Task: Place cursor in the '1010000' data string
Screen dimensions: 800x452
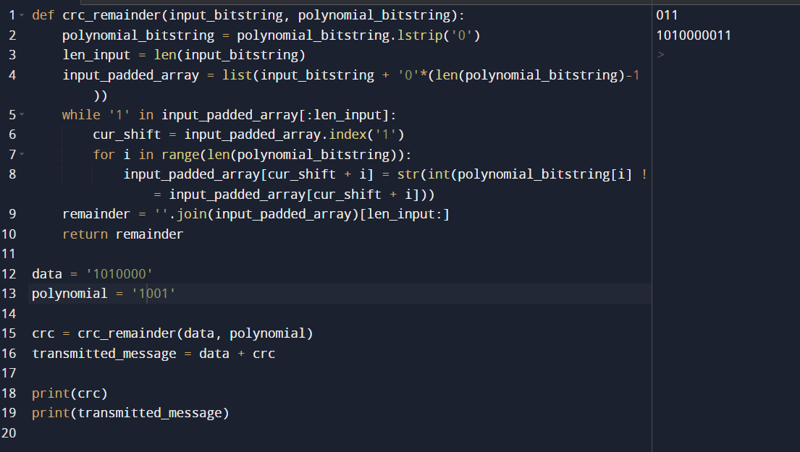Action: [119, 273]
